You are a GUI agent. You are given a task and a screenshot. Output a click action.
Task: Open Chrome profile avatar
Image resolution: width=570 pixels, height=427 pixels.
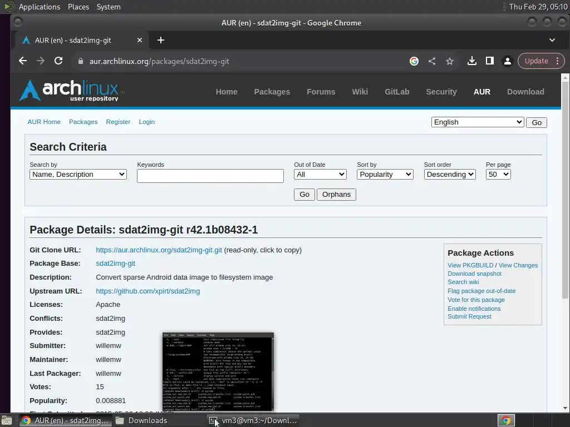[508, 61]
